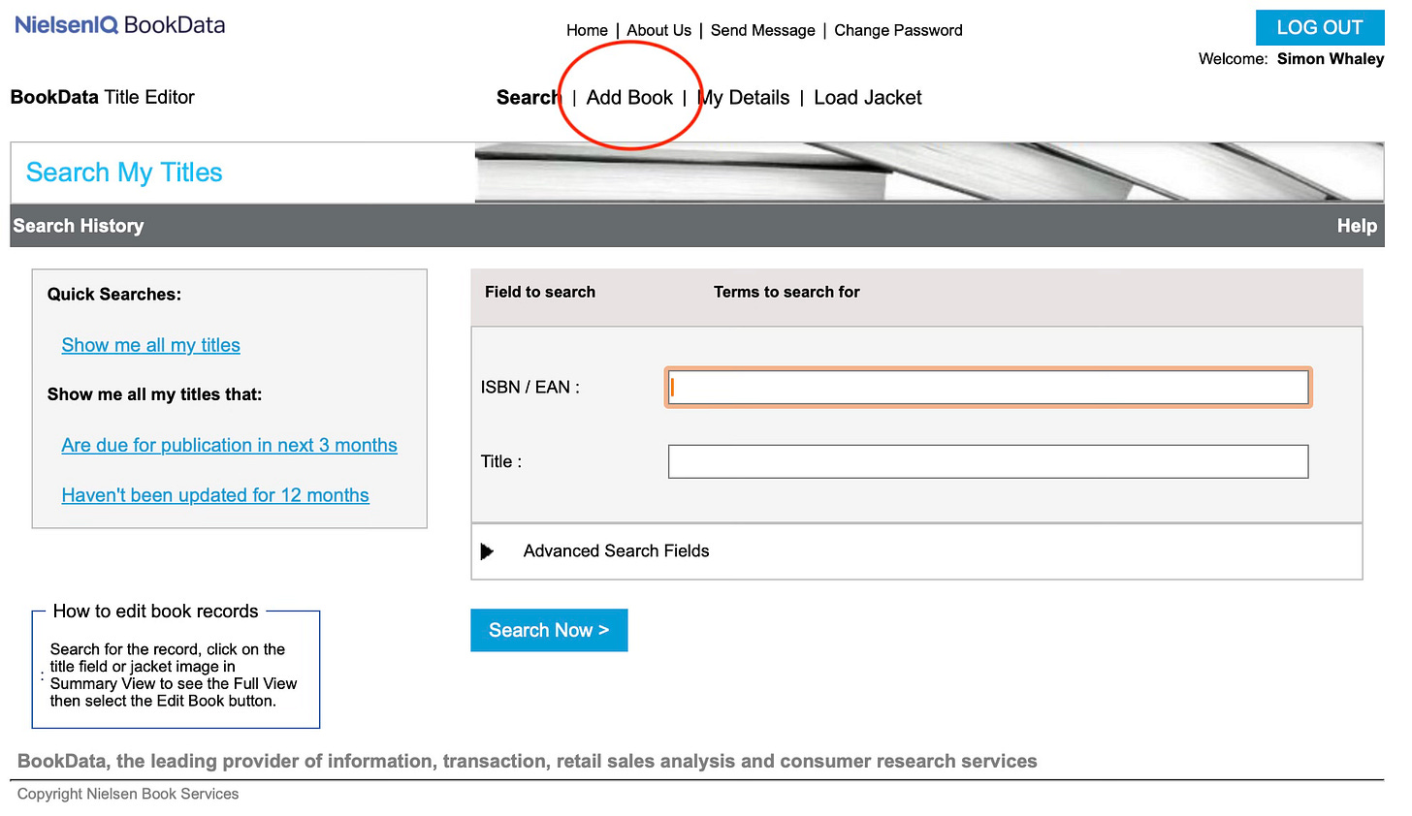Click the books banner image
The height and width of the screenshot is (816, 1412).
click(929, 173)
